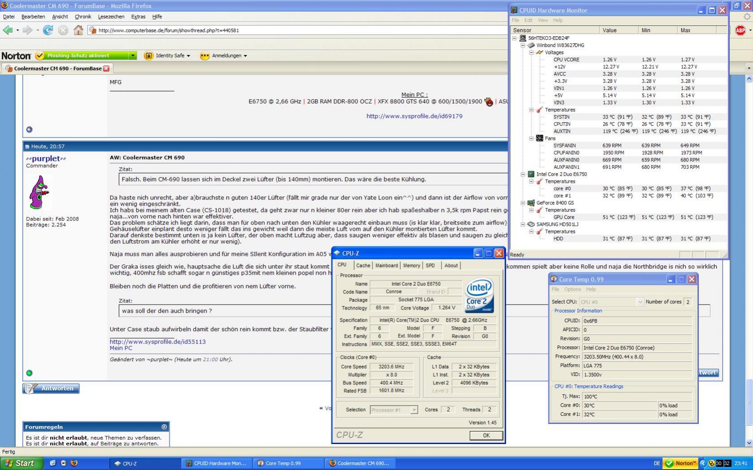The image size is (753, 470).
Task: Click the Voltages category icon
Action: click(x=540, y=52)
